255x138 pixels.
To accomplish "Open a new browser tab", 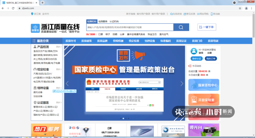I will [x=42, y=3].
